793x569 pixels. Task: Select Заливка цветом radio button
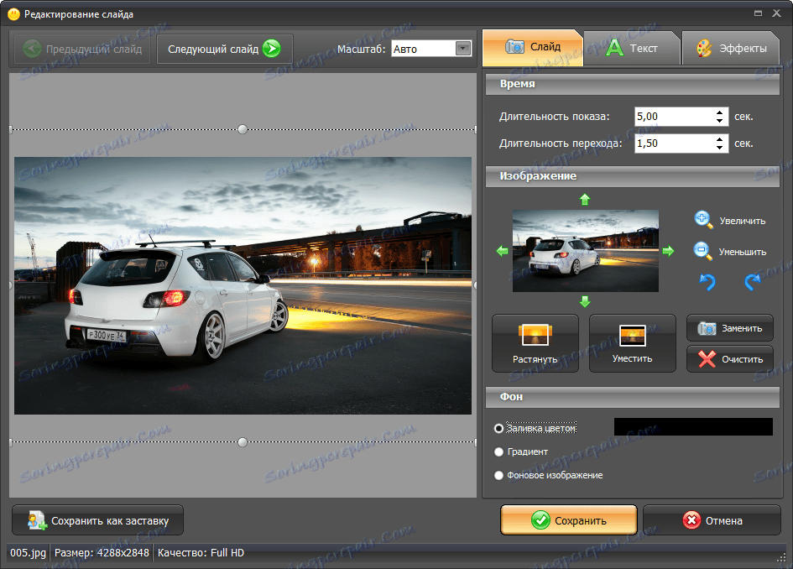[x=499, y=428]
